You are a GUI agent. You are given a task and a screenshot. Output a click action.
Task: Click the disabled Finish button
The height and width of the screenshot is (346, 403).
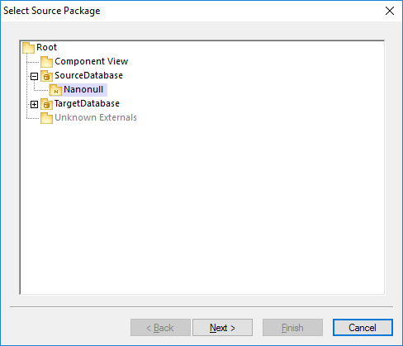292,328
